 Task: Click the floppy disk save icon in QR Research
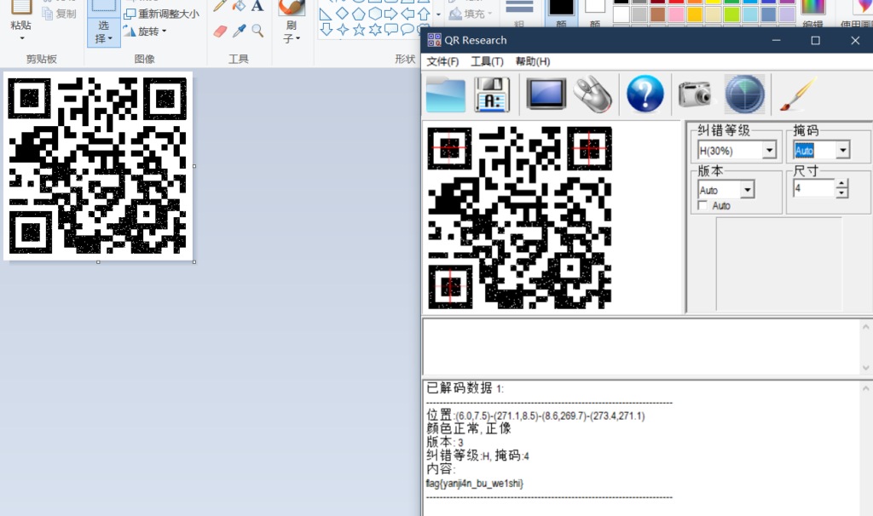[x=492, y=95]
